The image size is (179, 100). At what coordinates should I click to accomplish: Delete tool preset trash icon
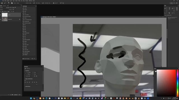click(x=34, y=59)
